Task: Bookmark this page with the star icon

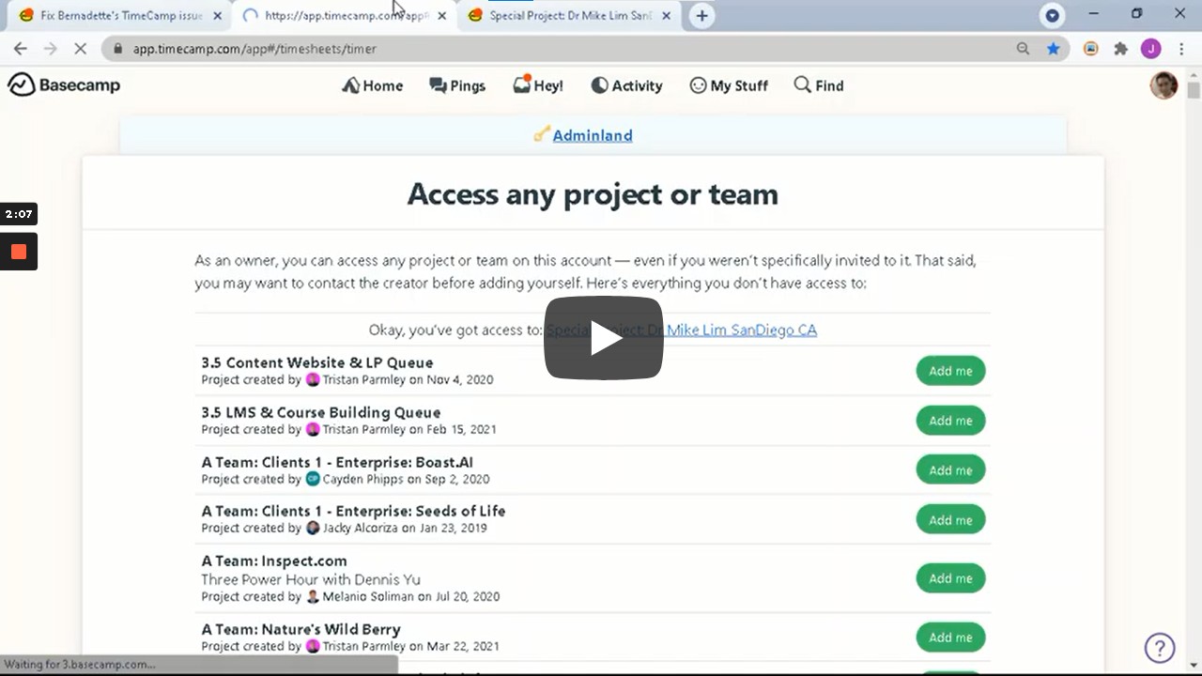Action: tap(1054, 49)
